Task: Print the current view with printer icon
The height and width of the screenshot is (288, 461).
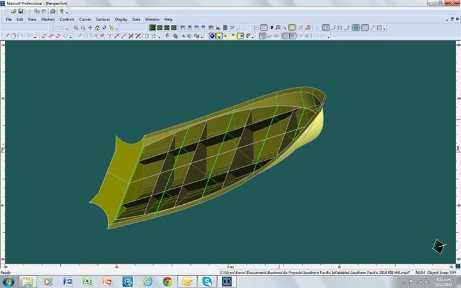Action: click(x=53, y=11)
